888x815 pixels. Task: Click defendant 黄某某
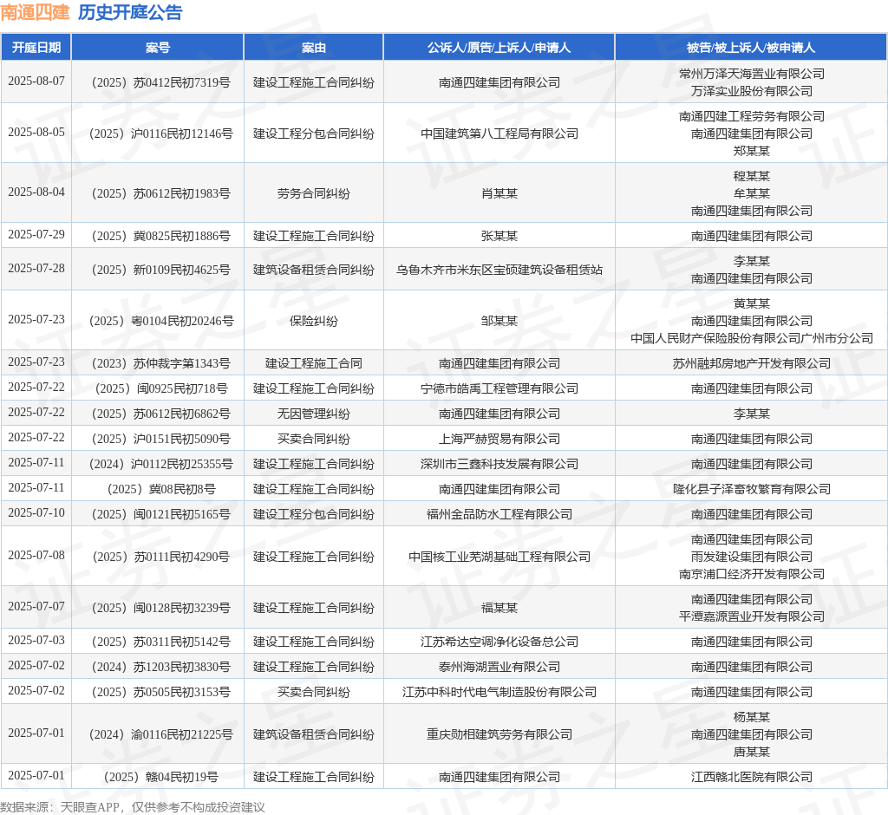752,303
